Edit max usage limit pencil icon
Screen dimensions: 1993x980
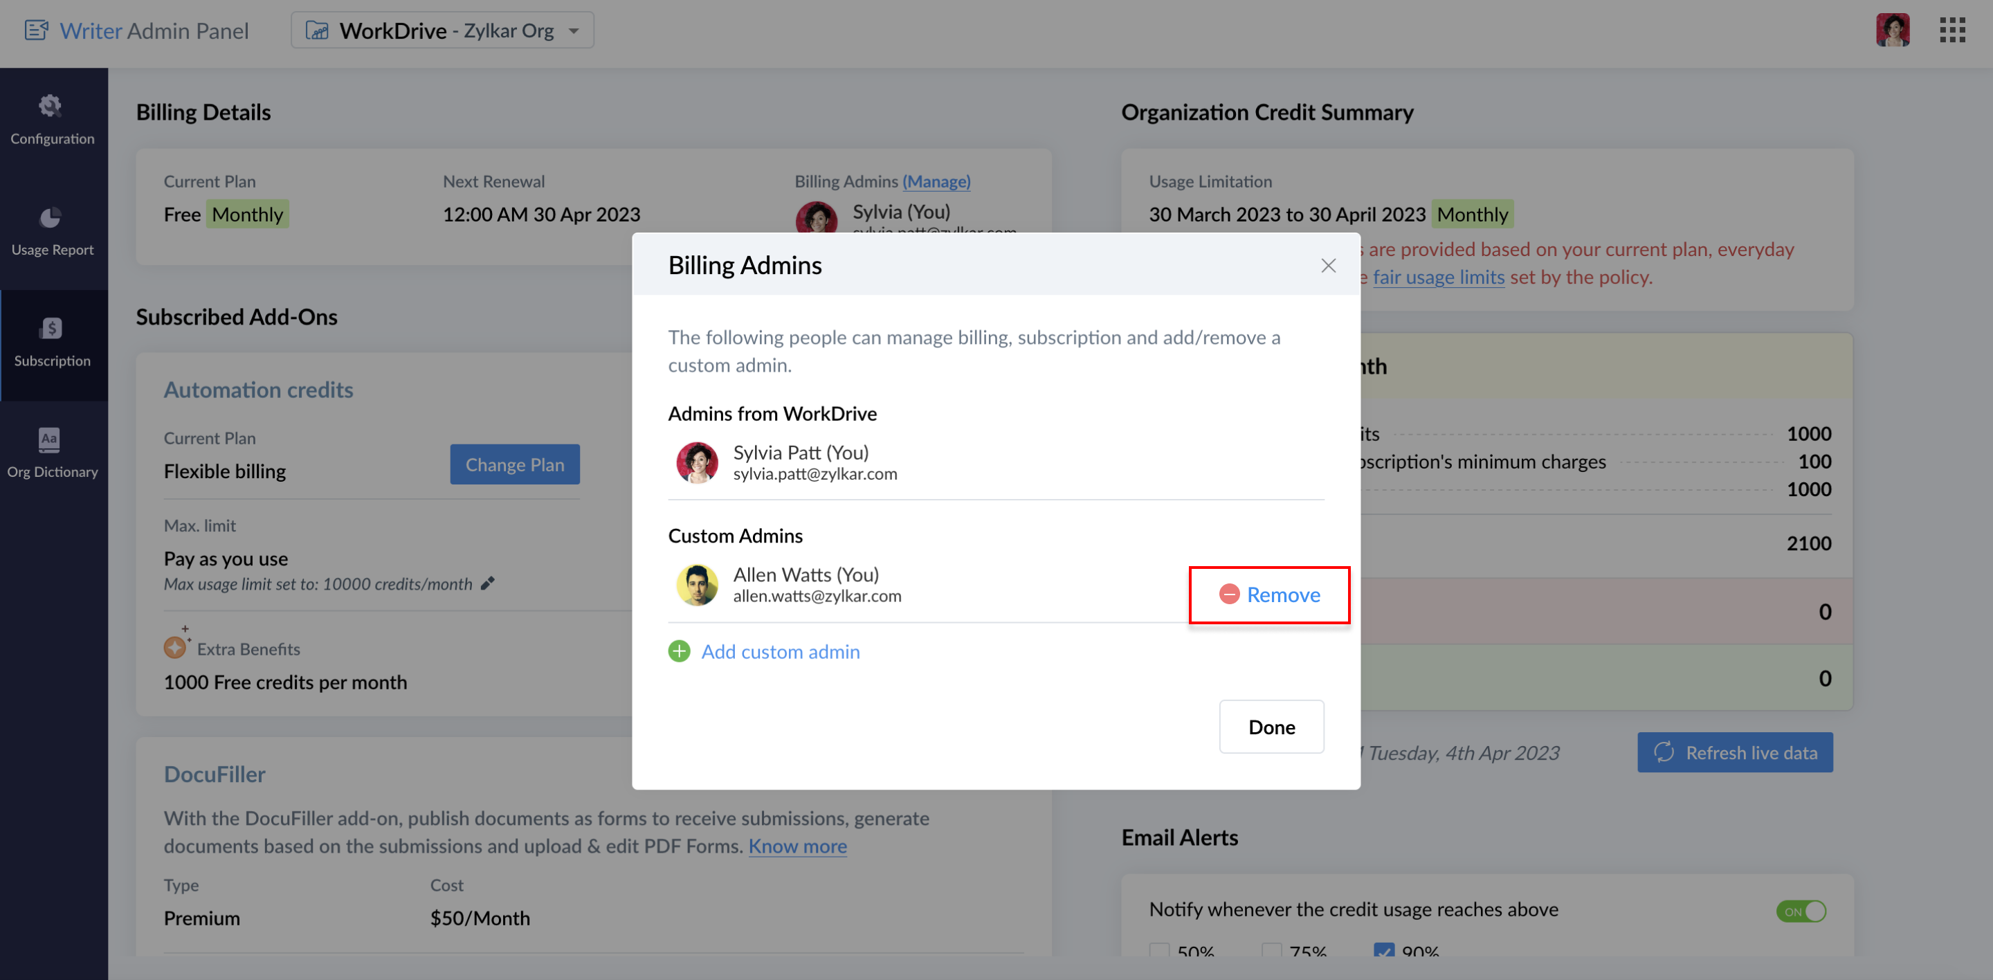click(x=487, y=584)
